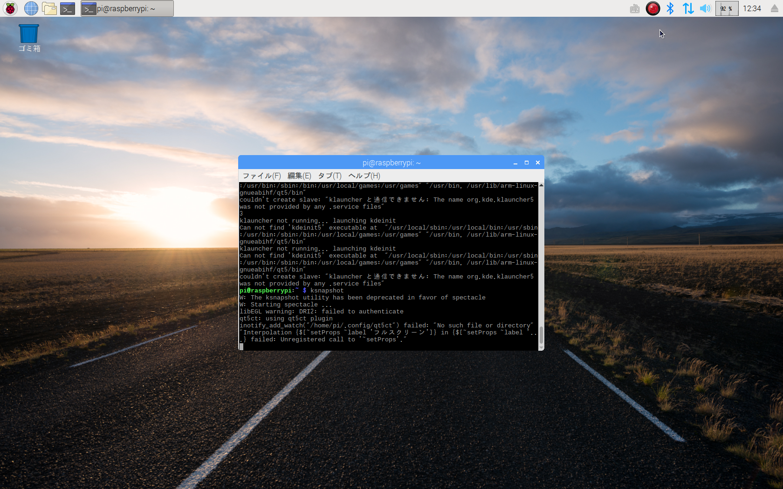Open the ヘルプ(H) menu in terminal
Image resolution: width=783 pixels, height=489 pixels.
coord(364,176)
